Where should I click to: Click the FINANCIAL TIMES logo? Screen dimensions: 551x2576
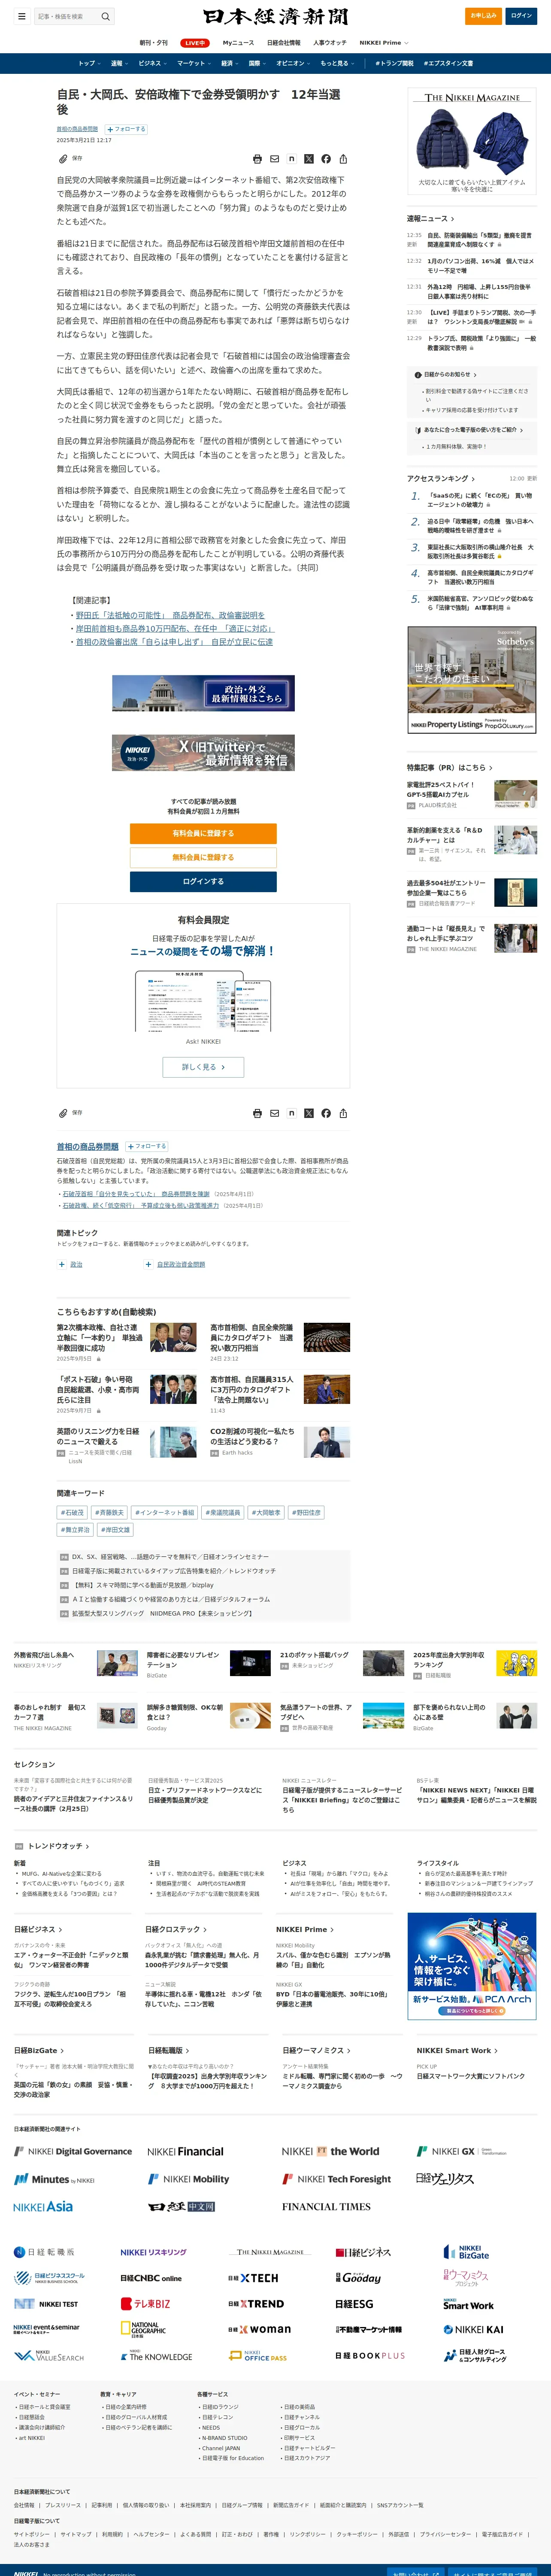(x=326, y=2207)
